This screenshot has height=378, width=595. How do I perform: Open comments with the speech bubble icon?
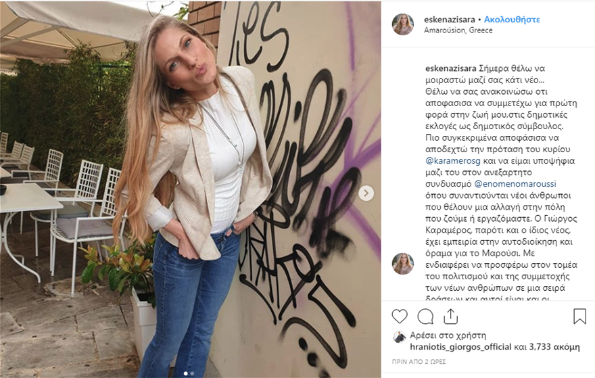point(425,316)
